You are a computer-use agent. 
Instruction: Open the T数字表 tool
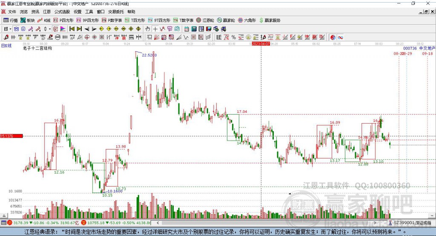[183, 20]
